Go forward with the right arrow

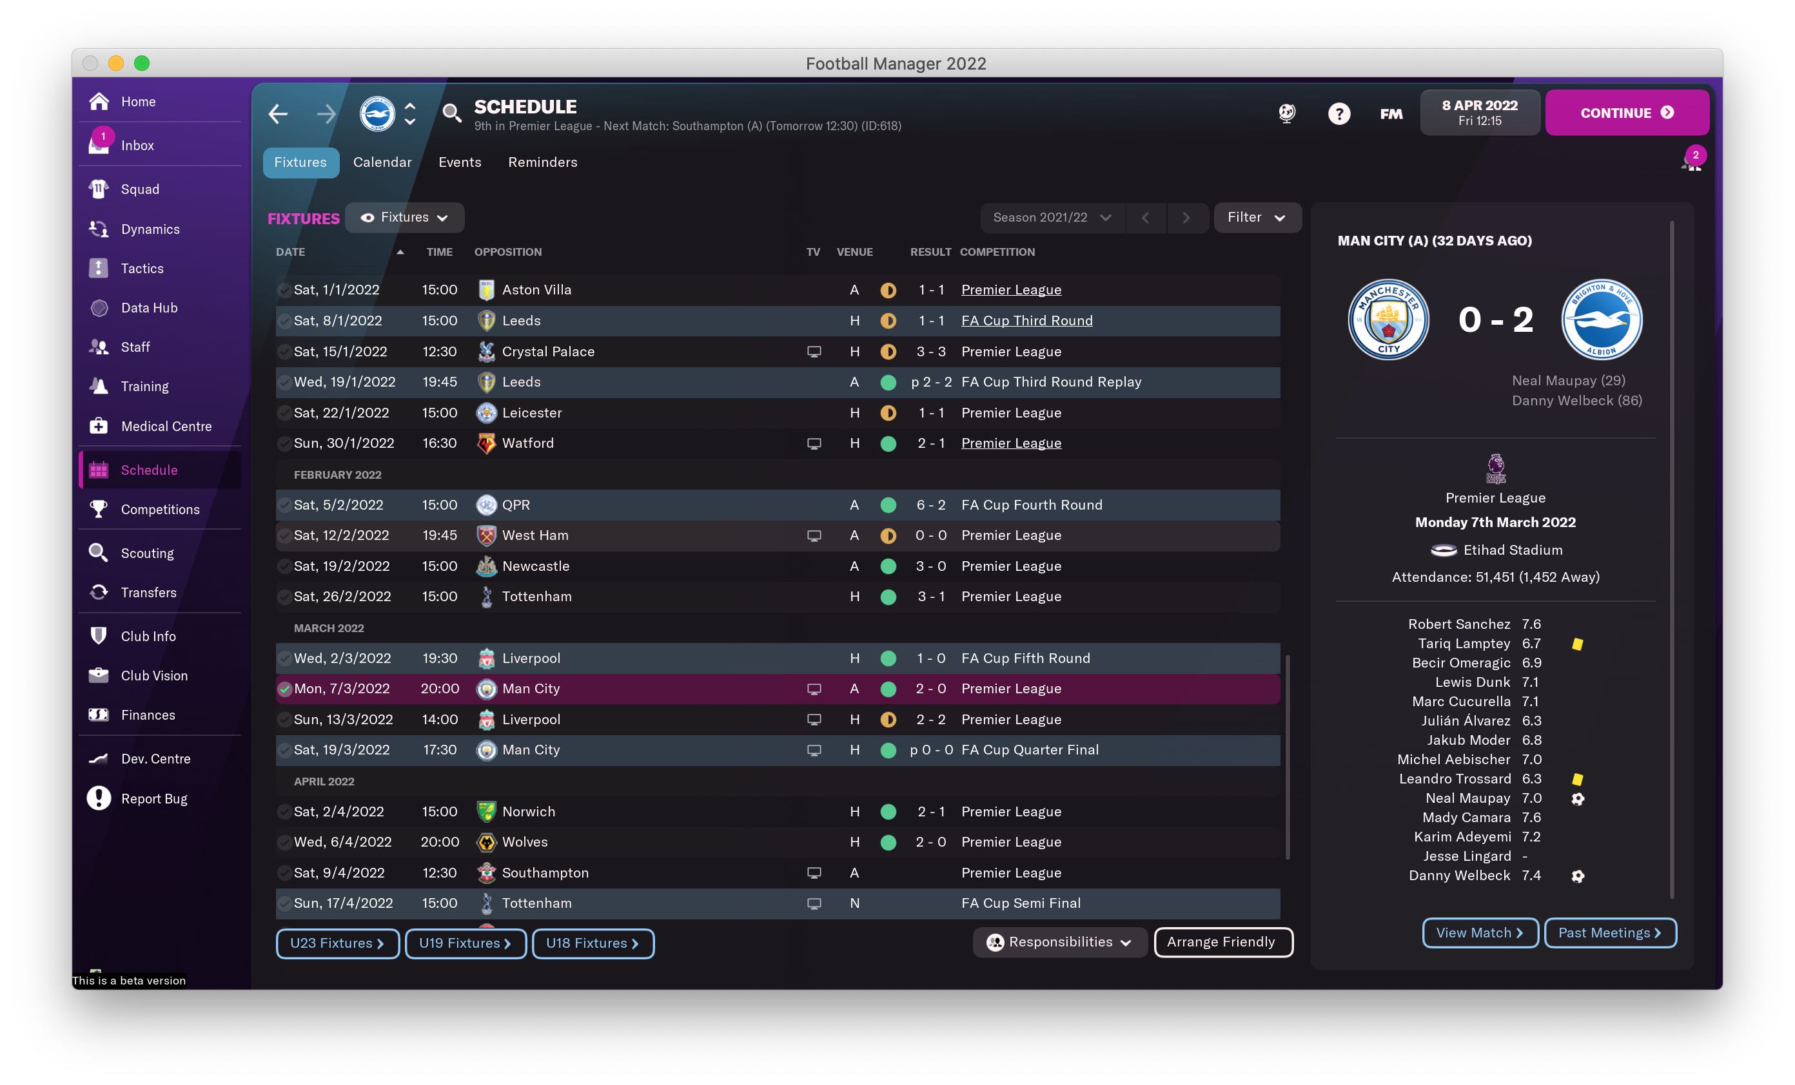(326, 113)
